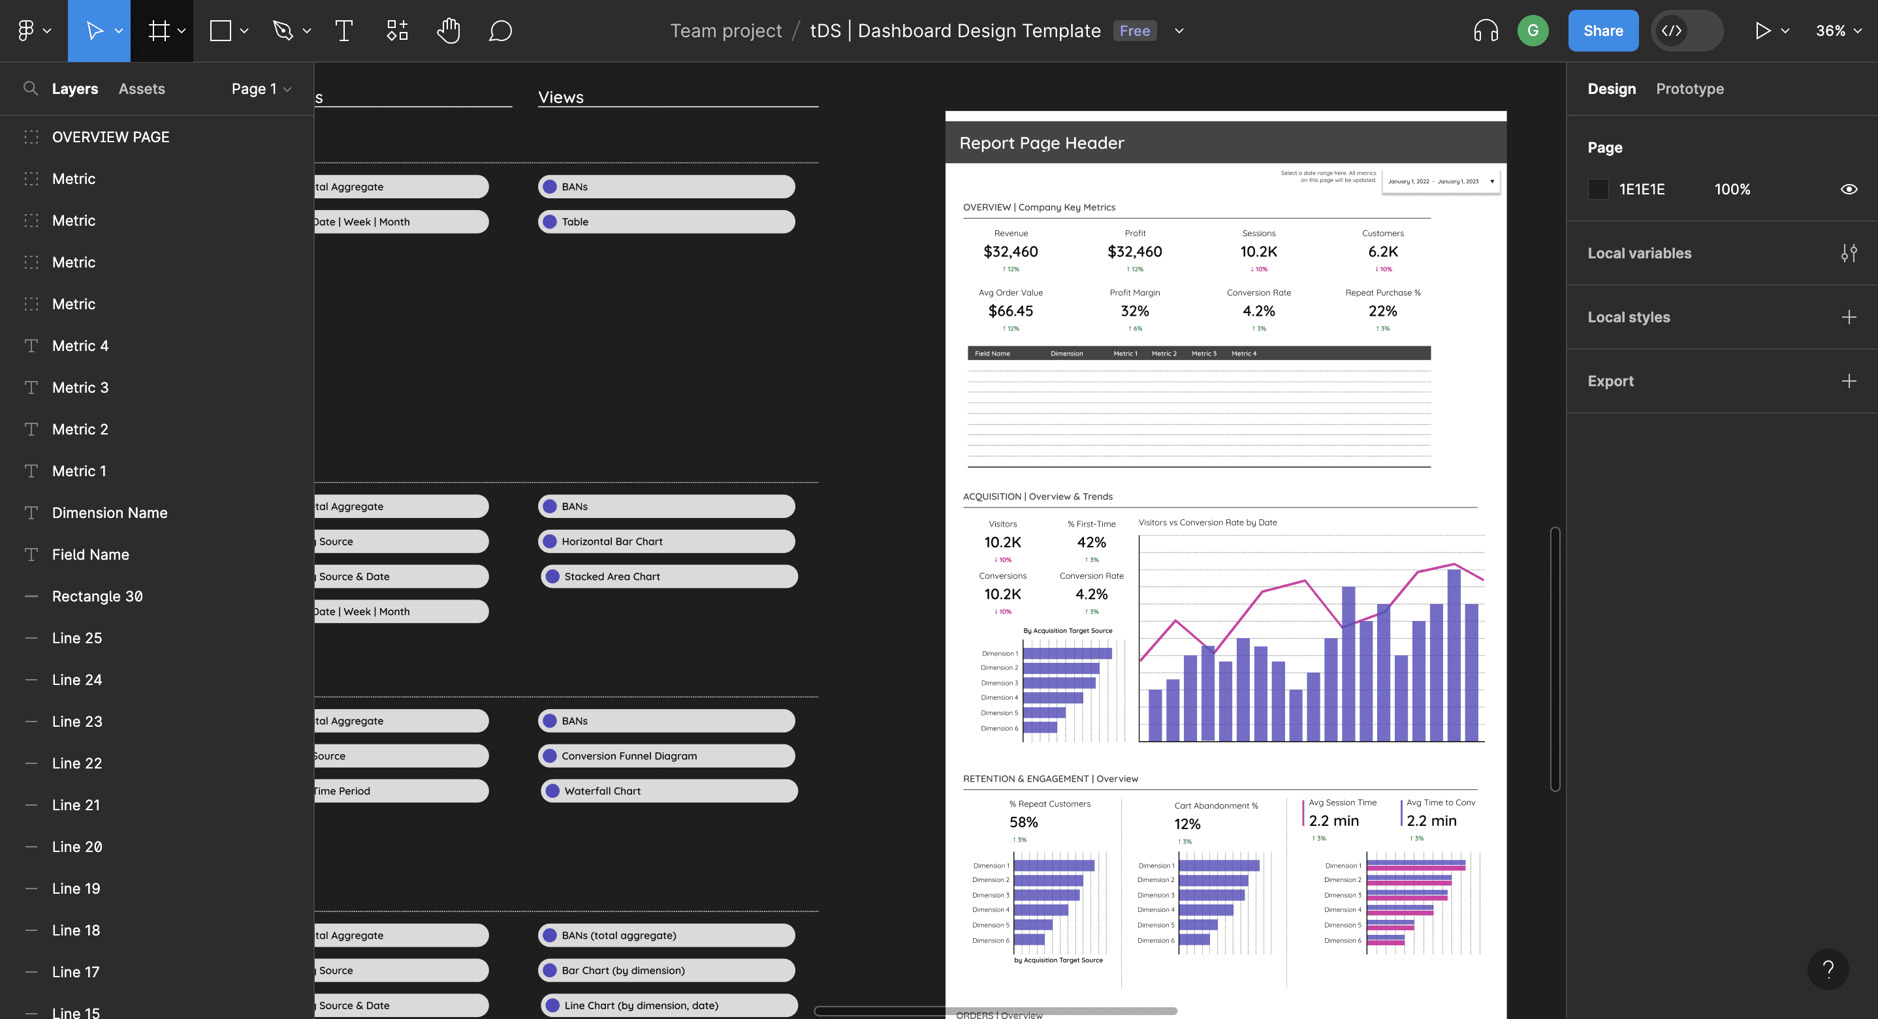The height and width of the screenshot is (1019, 1878).
Task: Select the Pen tool
Action: click(283, 31)
